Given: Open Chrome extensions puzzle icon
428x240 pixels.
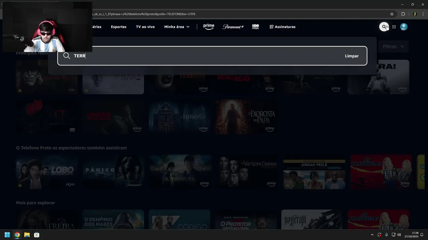Looking at the screenshot, I should pyautogui.click(x=403, y=14).
